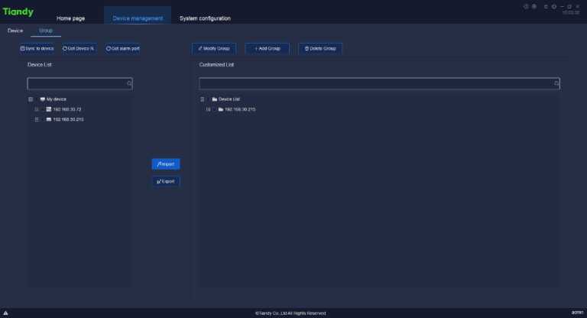Screen dimensions: 587x318
Task: Collapse the Device List root in Customized List
Action: coord(203,99)
